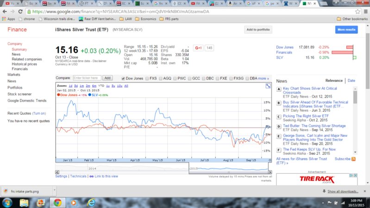The height and width of the screenshot is (208, 370).
Task: Close the downloads bar
Action: [x=365, y=191]
